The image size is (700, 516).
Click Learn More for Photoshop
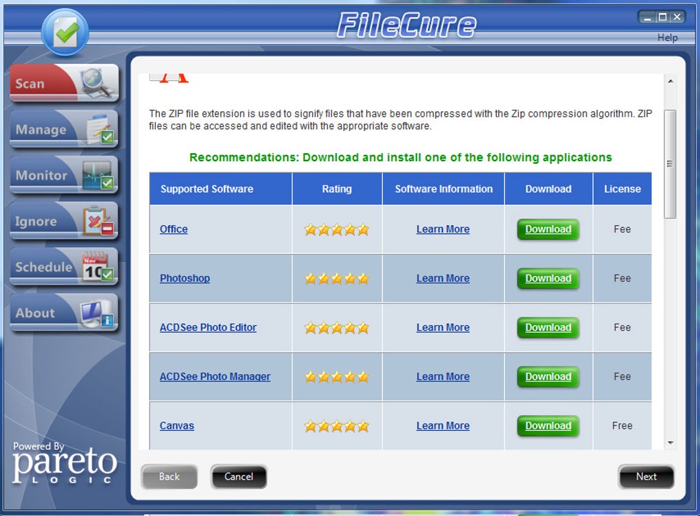(x=443, y=278)
